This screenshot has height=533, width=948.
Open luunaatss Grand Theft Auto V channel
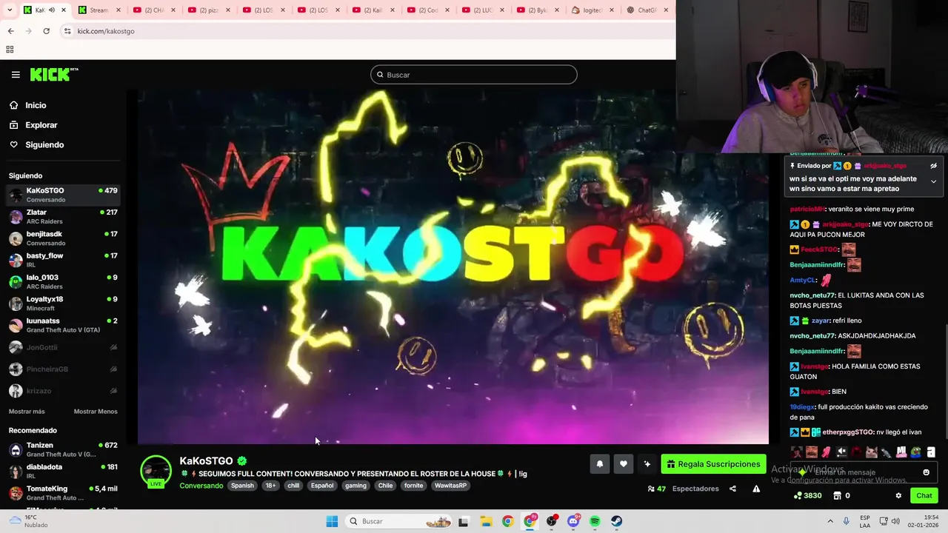point(64,325)
